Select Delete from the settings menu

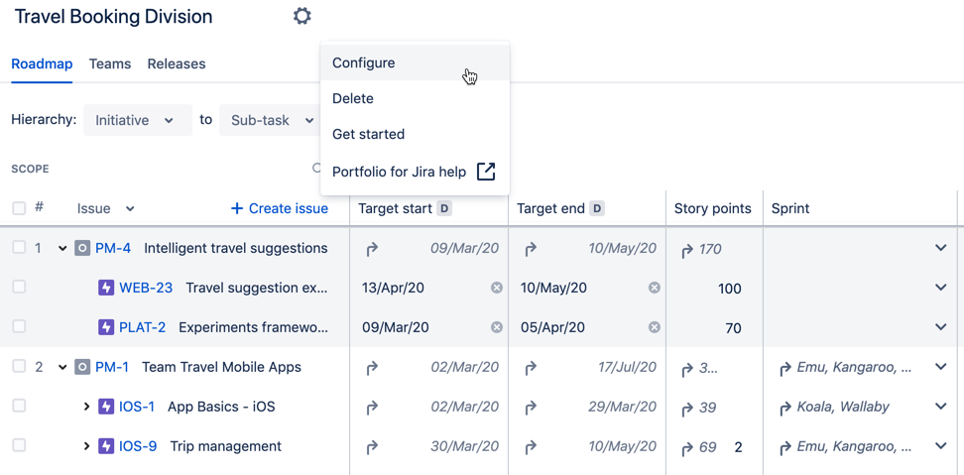click(x=415, y=98)
